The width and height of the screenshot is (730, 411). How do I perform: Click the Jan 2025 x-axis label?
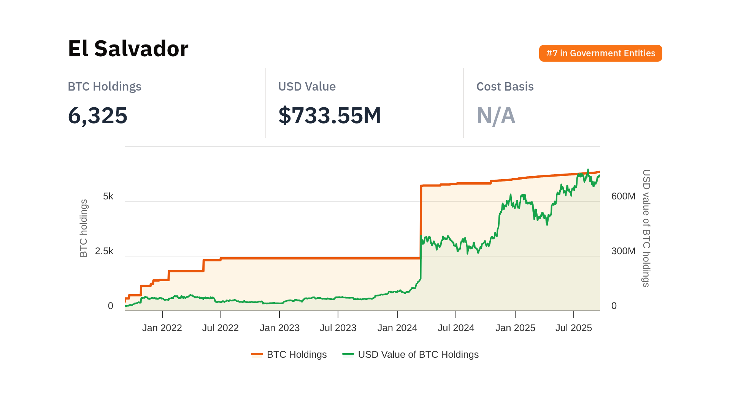pyautogui.click(x=515, y=328)
